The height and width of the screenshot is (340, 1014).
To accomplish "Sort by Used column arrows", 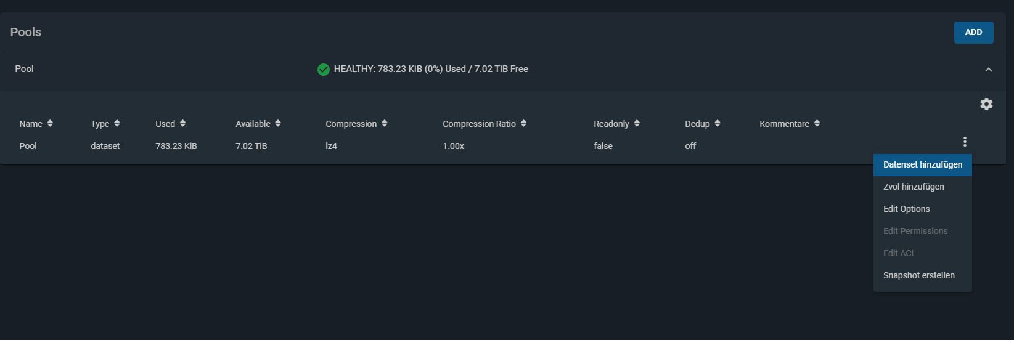I will pyautogui.click(x=182, y=123).
